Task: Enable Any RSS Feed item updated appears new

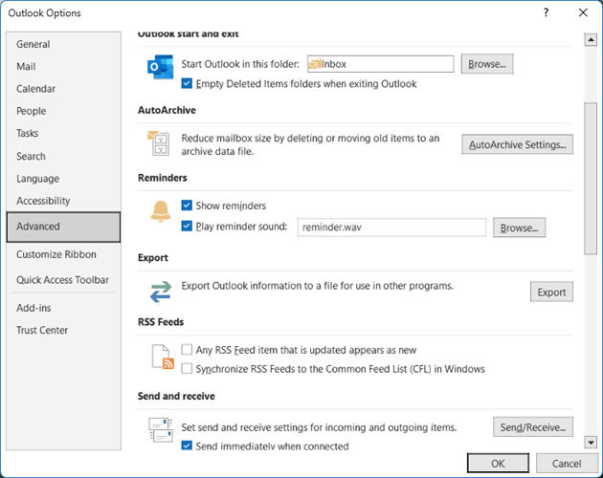Action: [187, 350]
